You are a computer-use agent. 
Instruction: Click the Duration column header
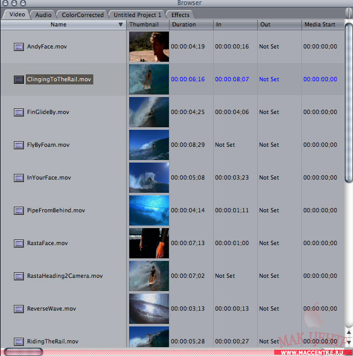(x=191, y=25)
